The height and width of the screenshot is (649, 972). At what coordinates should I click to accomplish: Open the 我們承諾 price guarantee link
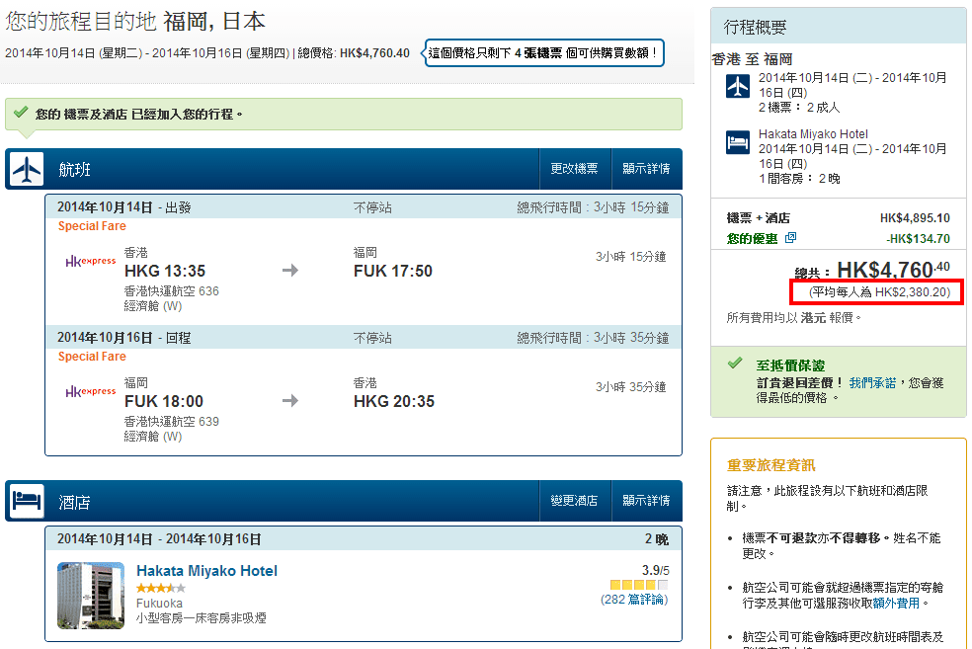tap(872, 381)
